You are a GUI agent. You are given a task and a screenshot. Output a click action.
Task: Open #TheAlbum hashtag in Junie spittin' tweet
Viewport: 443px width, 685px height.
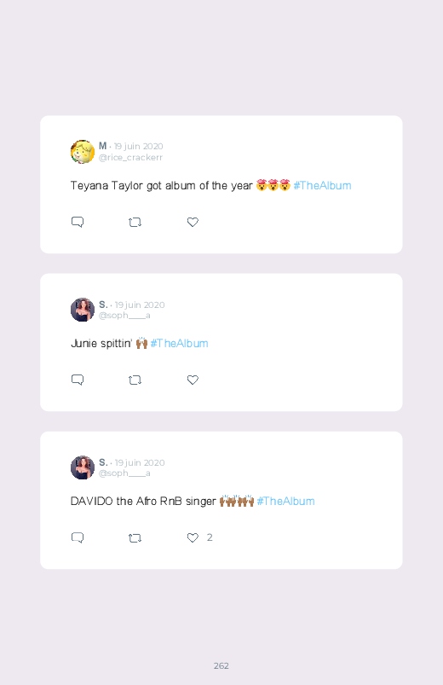point(179,344)
